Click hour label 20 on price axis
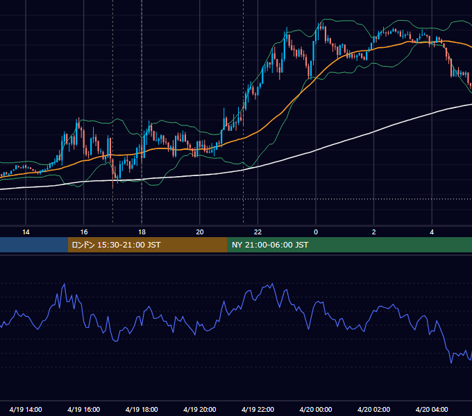Viewport: 472px width, 416px height. pyautogui.click(x=200, y=232)
